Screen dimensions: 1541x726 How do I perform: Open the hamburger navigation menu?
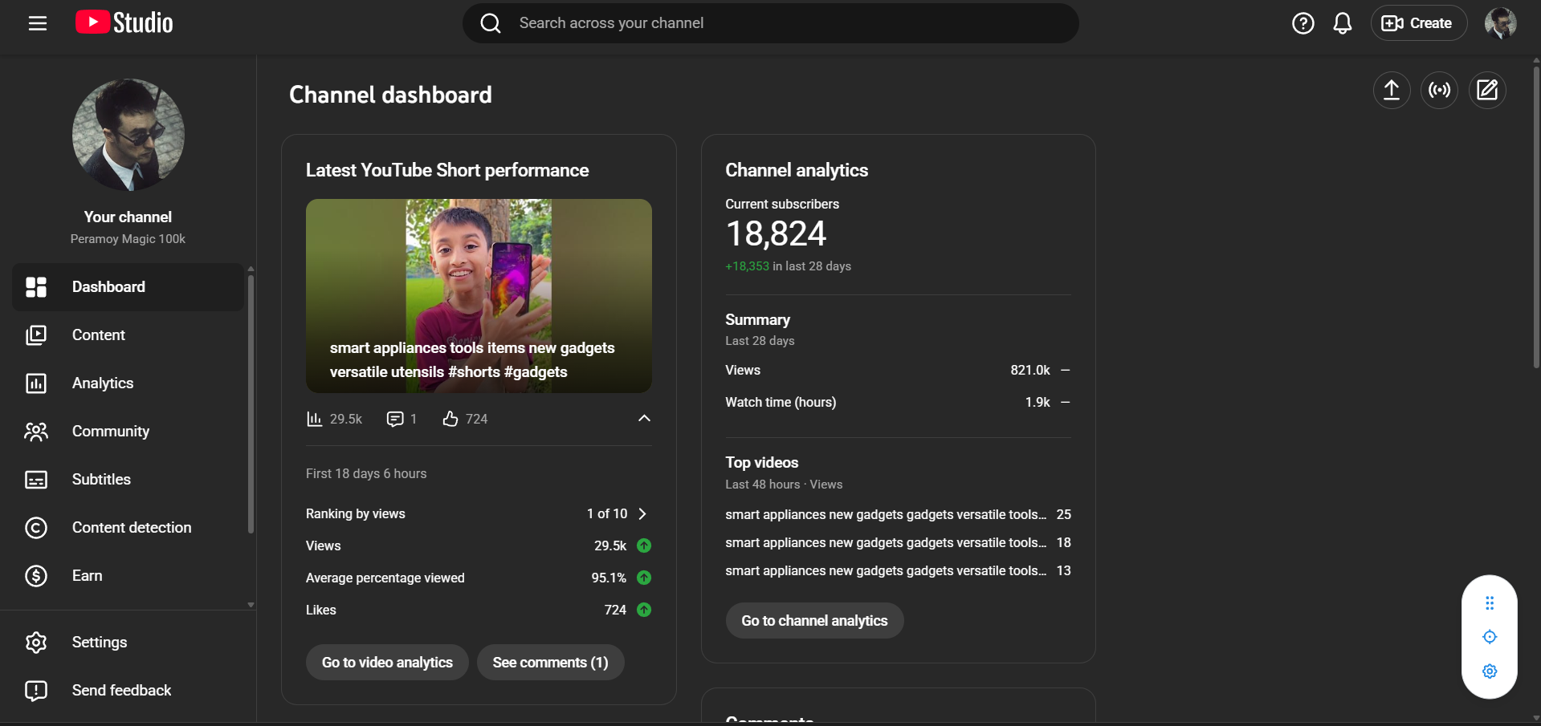pyautogui.click(x=38, y=23)
